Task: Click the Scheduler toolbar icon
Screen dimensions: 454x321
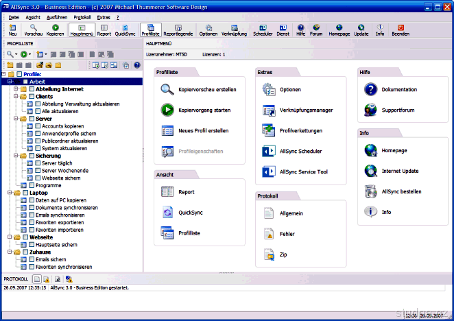Action: pos(262,29)
